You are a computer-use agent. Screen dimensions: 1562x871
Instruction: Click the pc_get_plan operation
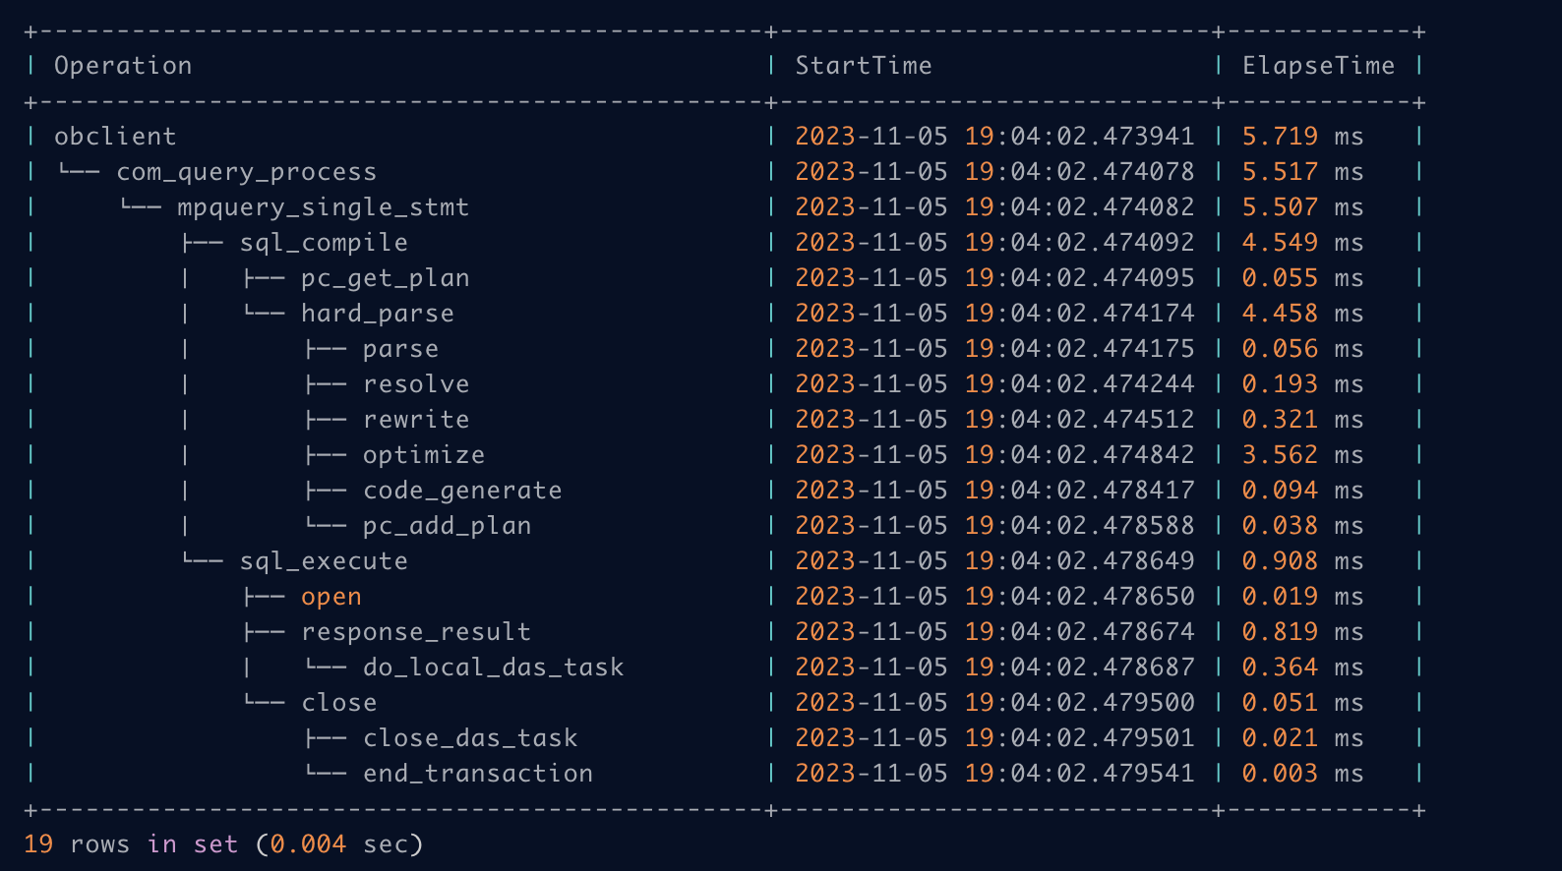coord(385,278)
